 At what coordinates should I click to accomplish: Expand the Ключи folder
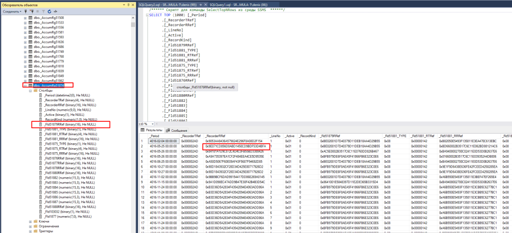30,220
